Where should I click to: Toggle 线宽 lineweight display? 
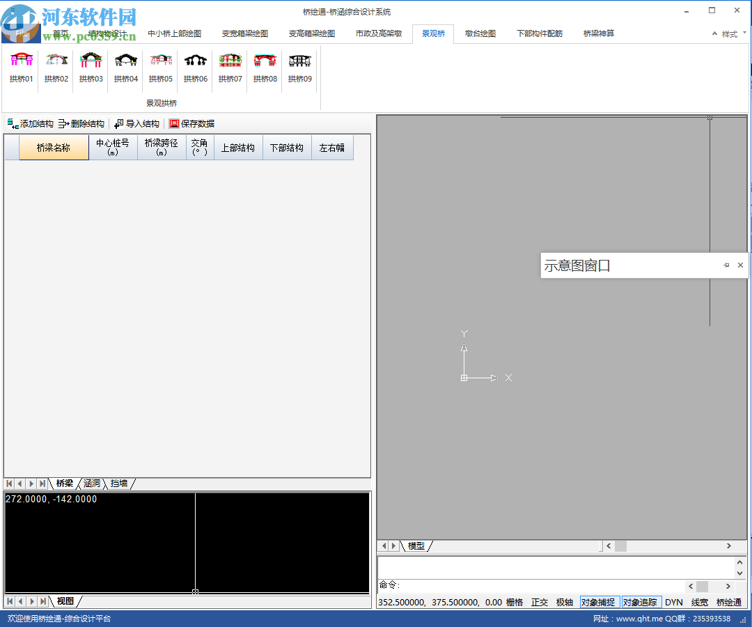[x=700, y=603]
